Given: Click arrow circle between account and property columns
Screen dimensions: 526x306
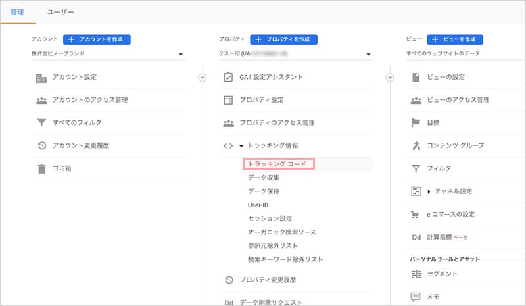Looking at the screenshot, I should tap(203, 78).
